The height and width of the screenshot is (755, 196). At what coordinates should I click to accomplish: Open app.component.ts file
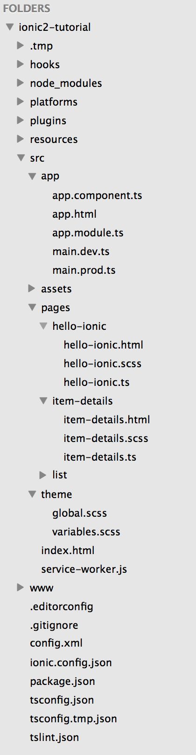click(x=97, y=195)
